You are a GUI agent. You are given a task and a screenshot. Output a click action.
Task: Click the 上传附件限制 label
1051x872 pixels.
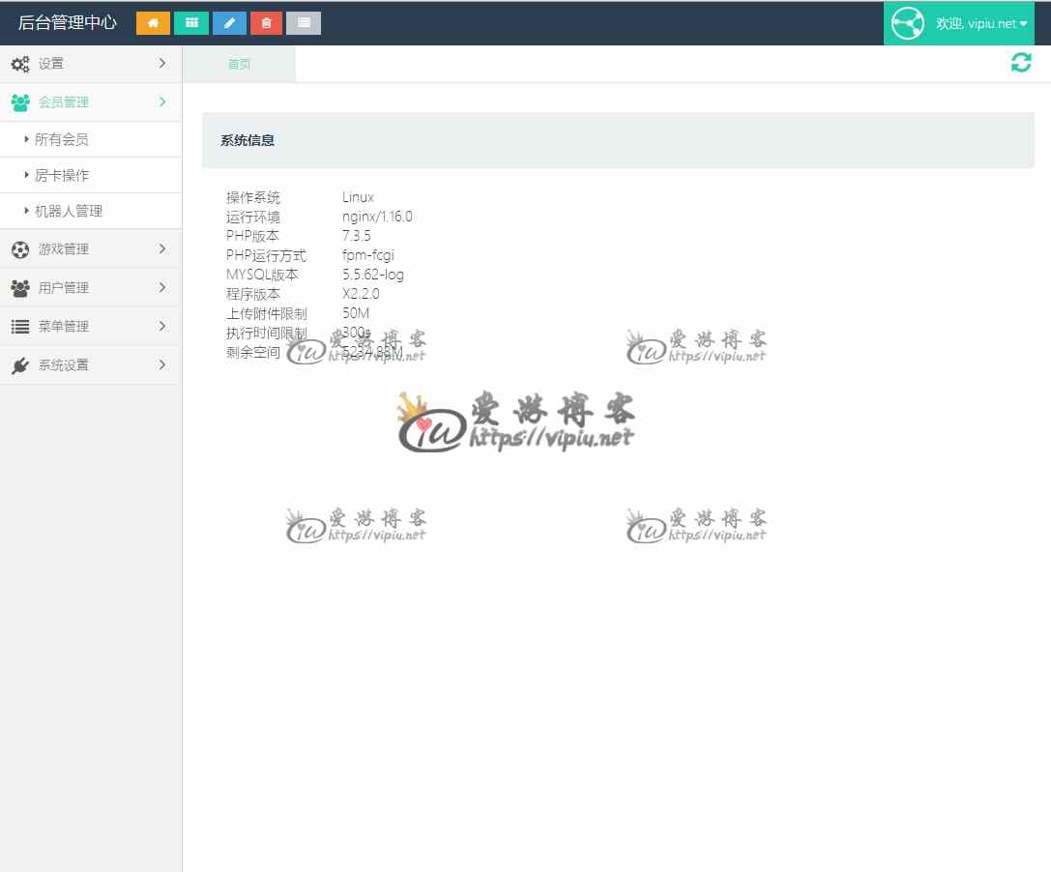267,313
